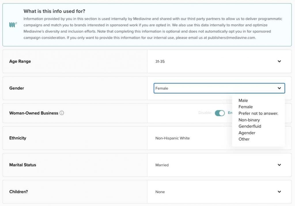Click the Disable label for Woman-Owned Business
Screen dimensions: 295x206
[x=205, y=113]
